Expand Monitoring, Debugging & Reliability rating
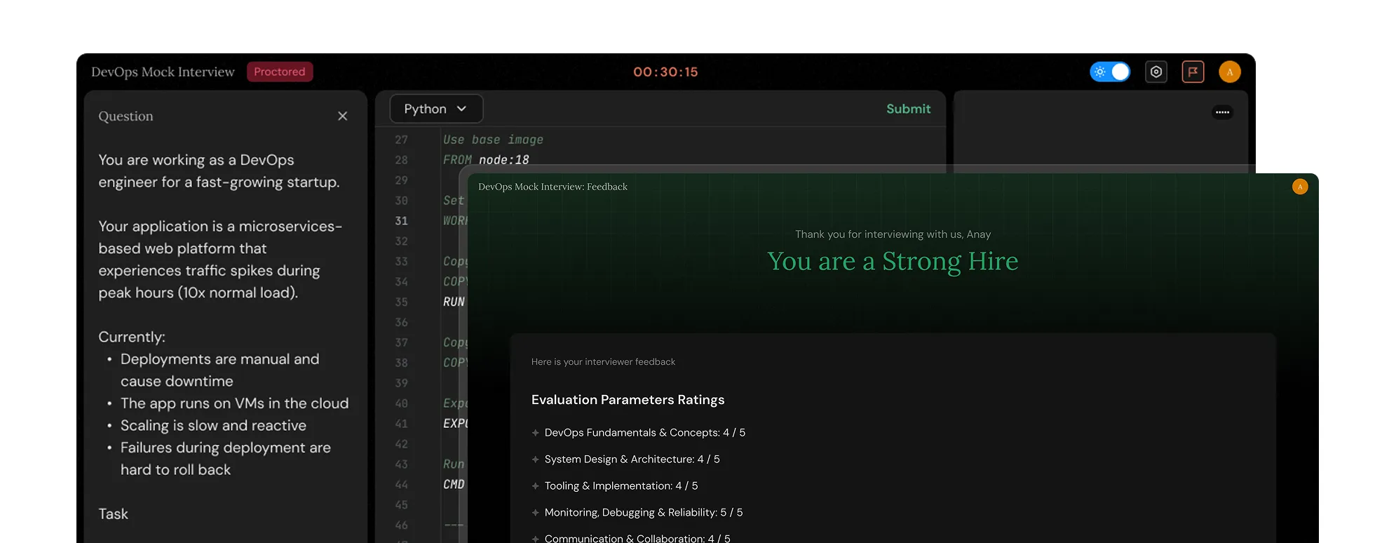This screenshot has width=1382, height=543. (x=536, y=513)
